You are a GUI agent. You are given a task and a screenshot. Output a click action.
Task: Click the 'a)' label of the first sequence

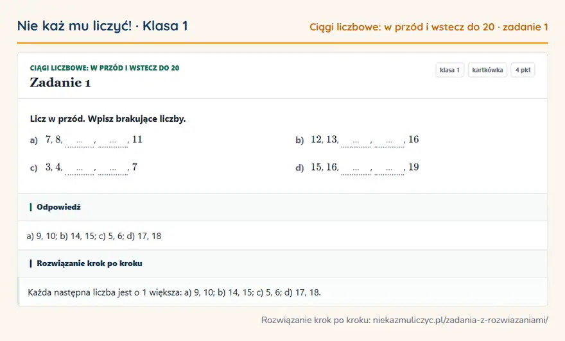point(34,140)
